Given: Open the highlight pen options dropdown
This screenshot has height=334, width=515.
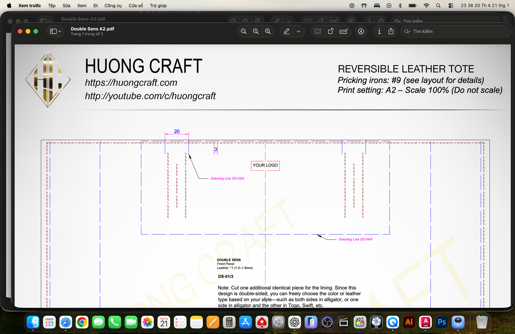Looking at the screenshot, I should pos(299,31).
